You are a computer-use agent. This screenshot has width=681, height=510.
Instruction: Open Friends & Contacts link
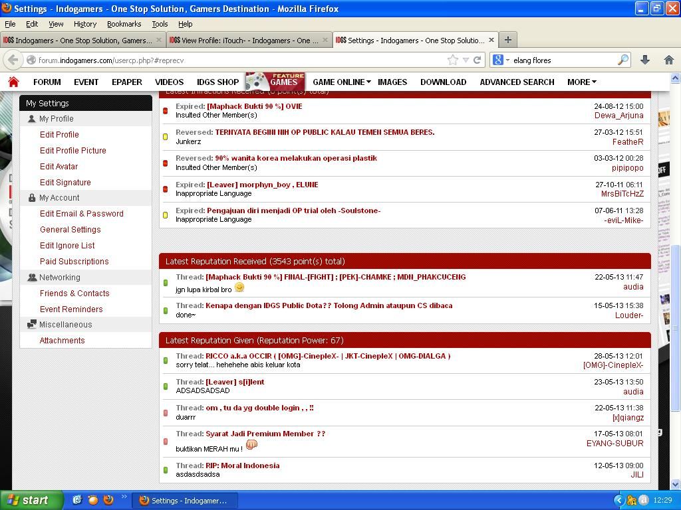pyautogui.click(x=74, y=293)
